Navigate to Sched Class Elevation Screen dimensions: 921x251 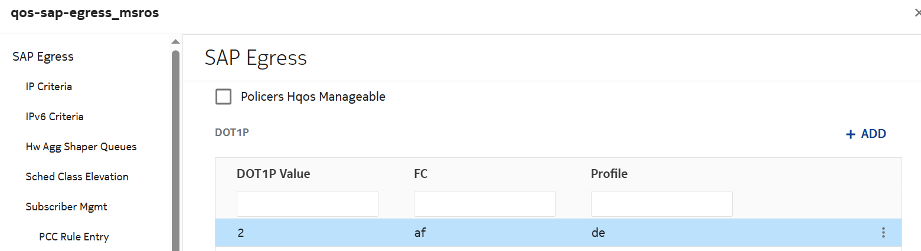pos(77,177)
